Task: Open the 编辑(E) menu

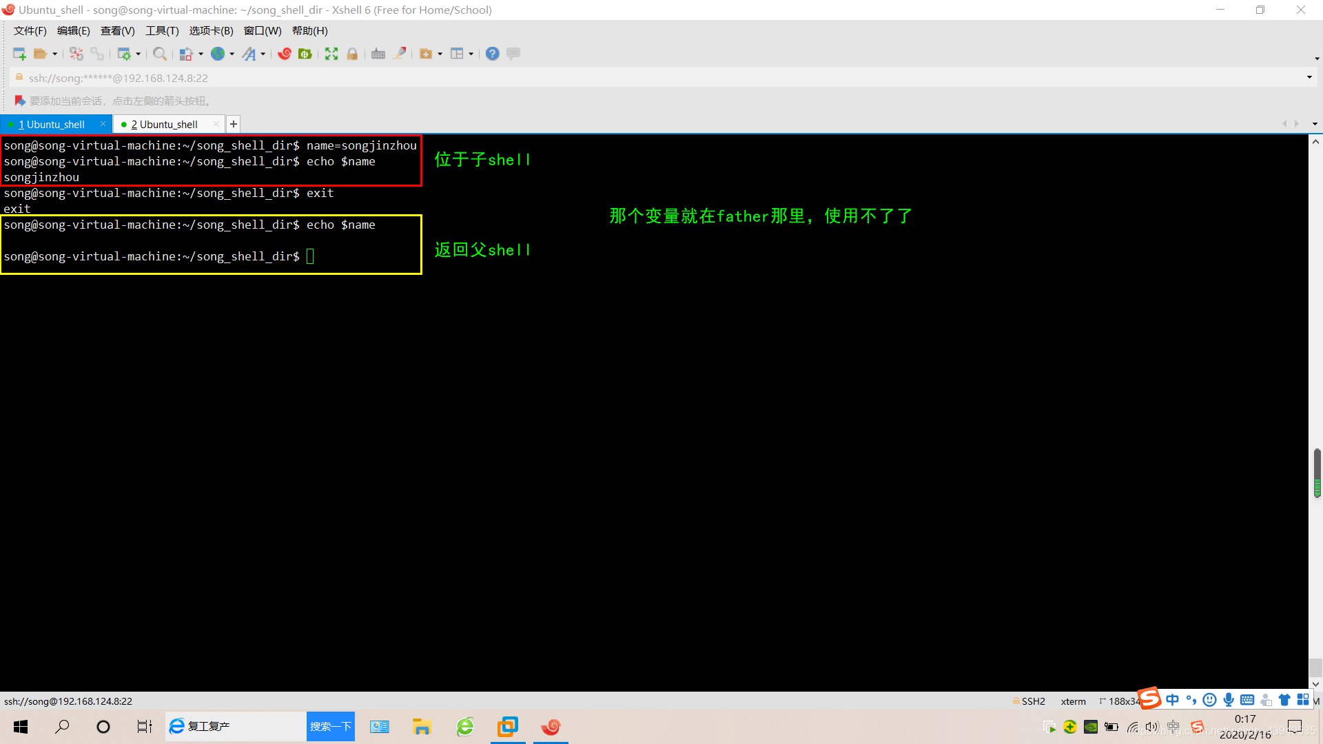Action: [x=74, y=31]
